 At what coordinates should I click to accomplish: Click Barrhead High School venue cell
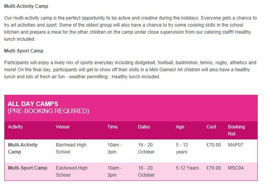(x=71, y=148)
